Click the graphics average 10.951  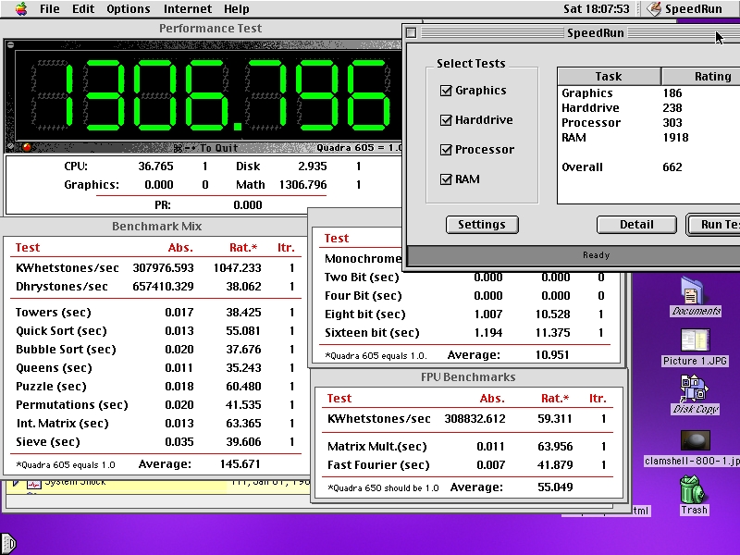click(x=552, y=355)
